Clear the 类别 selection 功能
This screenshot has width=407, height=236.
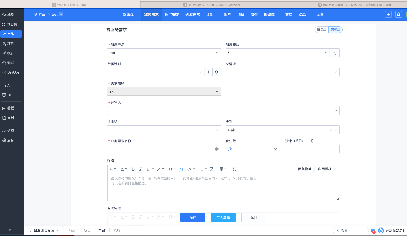(331, 130)
